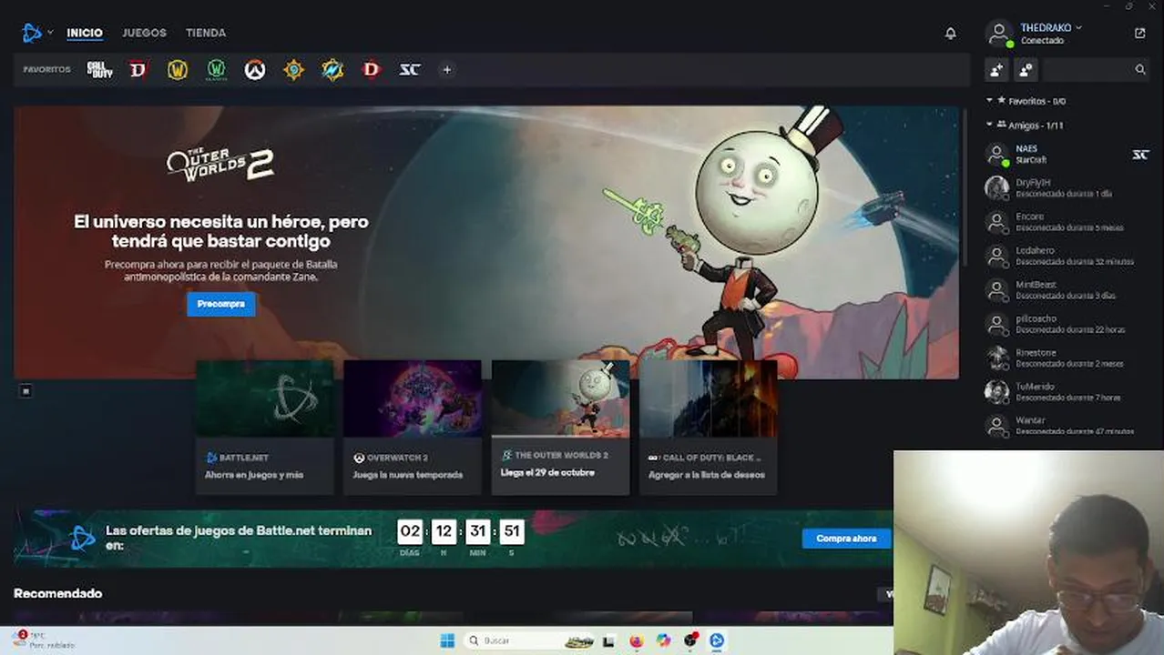Click TuMerido's avatar in the friends list

(996, 392)
